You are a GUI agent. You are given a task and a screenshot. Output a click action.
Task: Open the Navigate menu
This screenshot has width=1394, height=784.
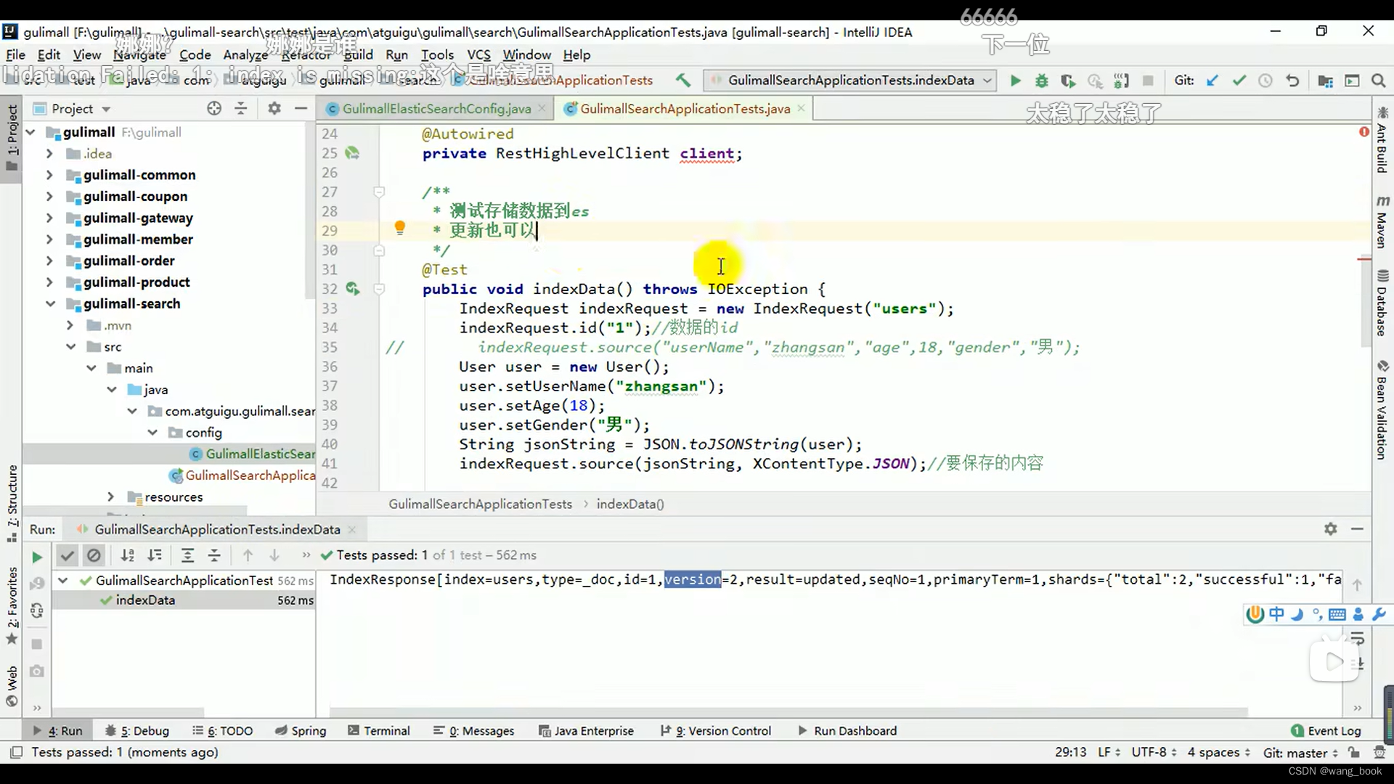click(x=139, y=54)
